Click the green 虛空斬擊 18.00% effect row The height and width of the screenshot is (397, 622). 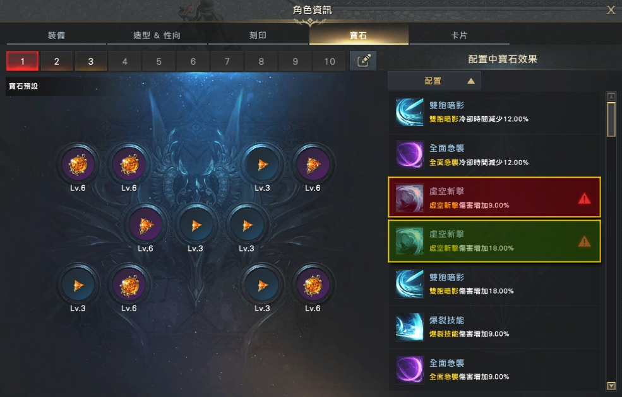494,241
